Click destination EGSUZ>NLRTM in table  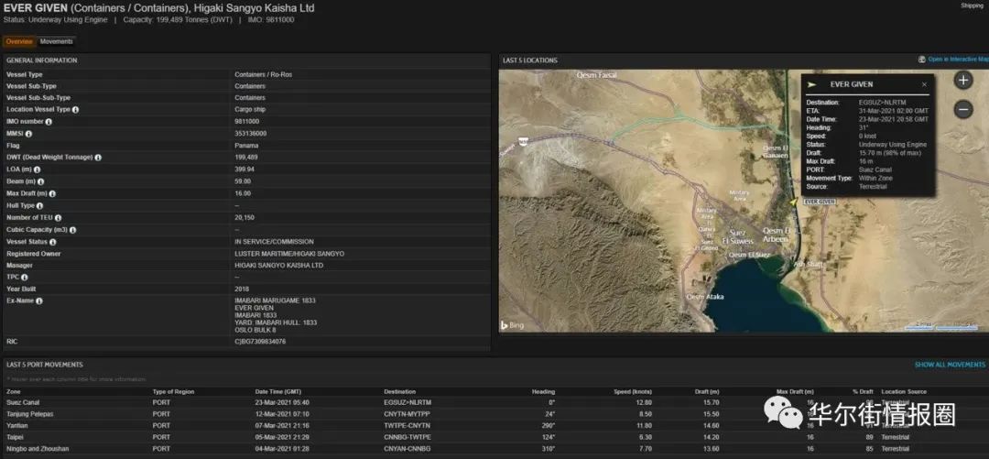click(408, 402)
